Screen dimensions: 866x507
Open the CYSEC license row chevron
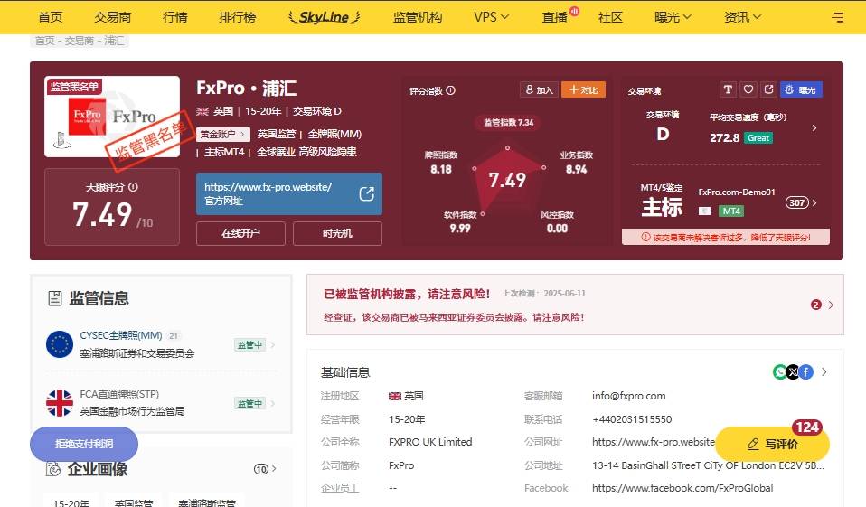pos(273,344)
